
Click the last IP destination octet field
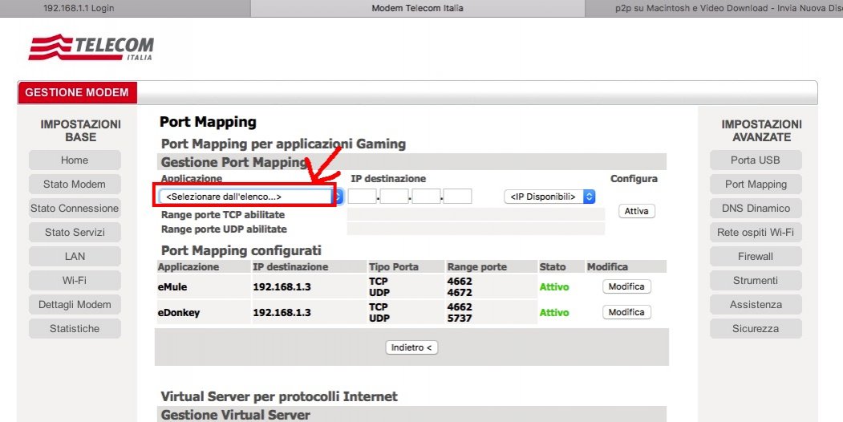pos(457,197)
